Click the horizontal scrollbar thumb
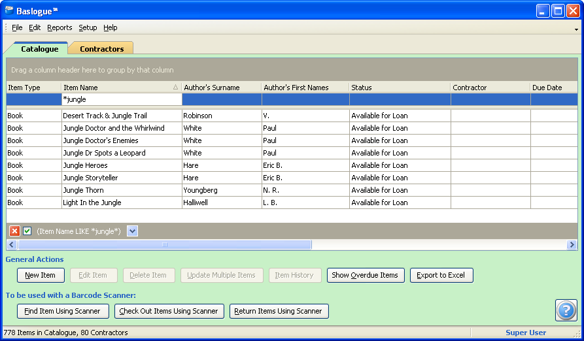The height and width of the screenshot is (341, 584). tap(165, 245)
